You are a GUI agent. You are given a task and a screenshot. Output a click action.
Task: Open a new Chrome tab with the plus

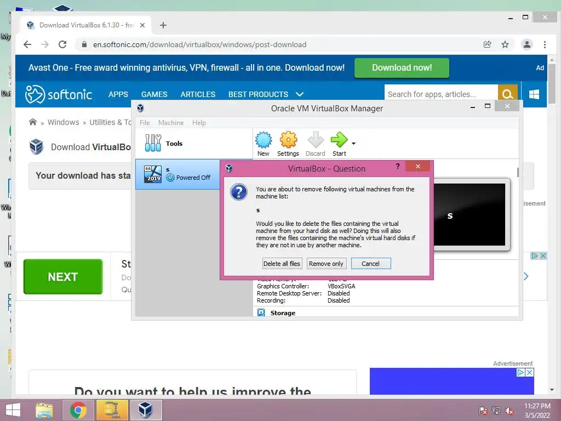coord(163,25)
